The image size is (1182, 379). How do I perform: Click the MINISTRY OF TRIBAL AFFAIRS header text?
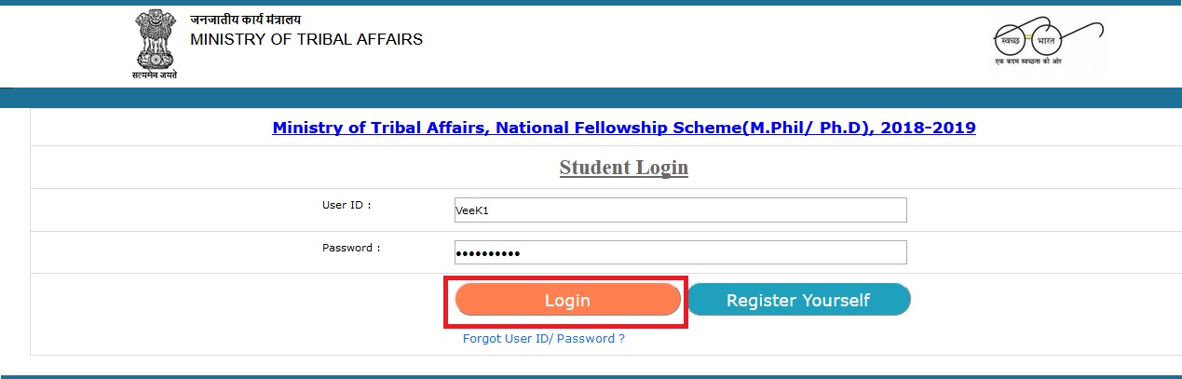point(306,39)
